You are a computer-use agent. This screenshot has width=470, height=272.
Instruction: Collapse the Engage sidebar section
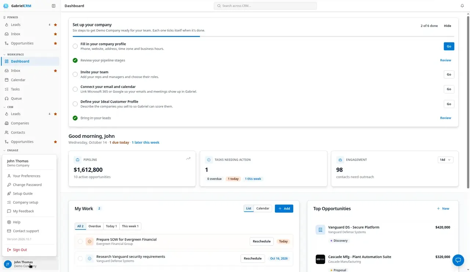click(x=11, y=150)
